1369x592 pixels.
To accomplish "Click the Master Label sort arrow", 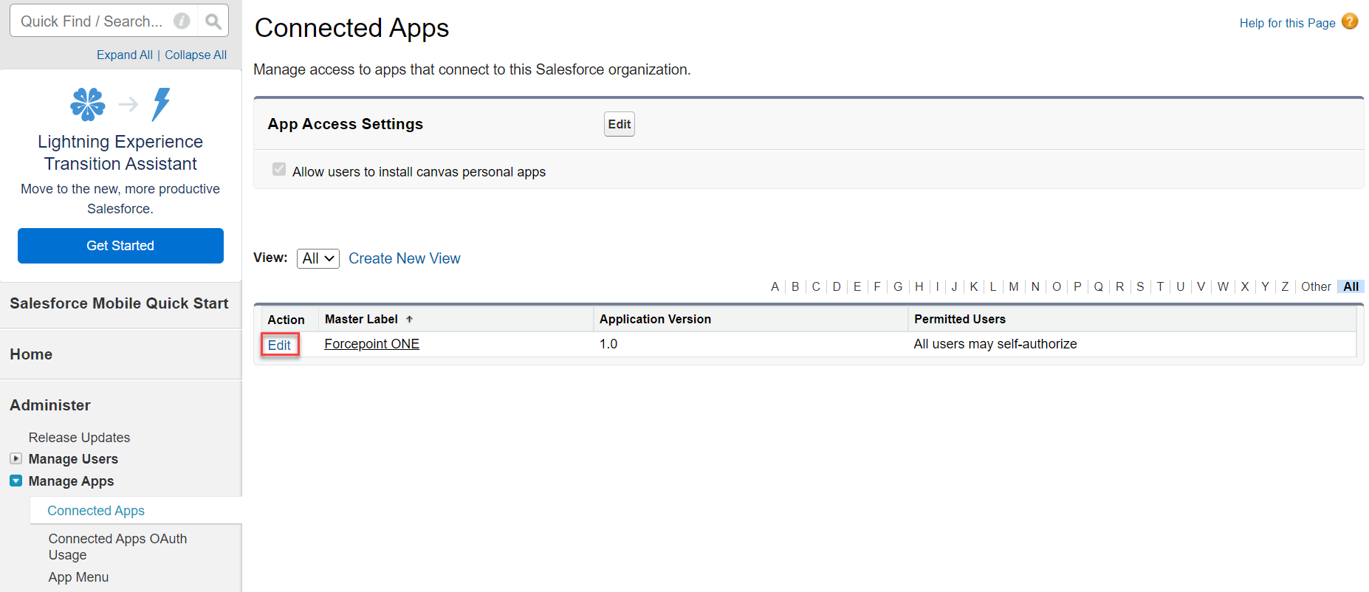I will coord(409,319).
